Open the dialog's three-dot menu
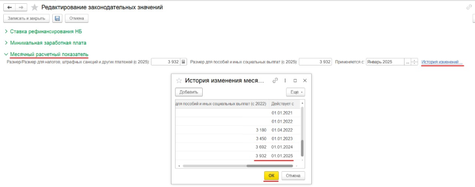The width and height of the screenshot is (475, 187). [285, 80]
